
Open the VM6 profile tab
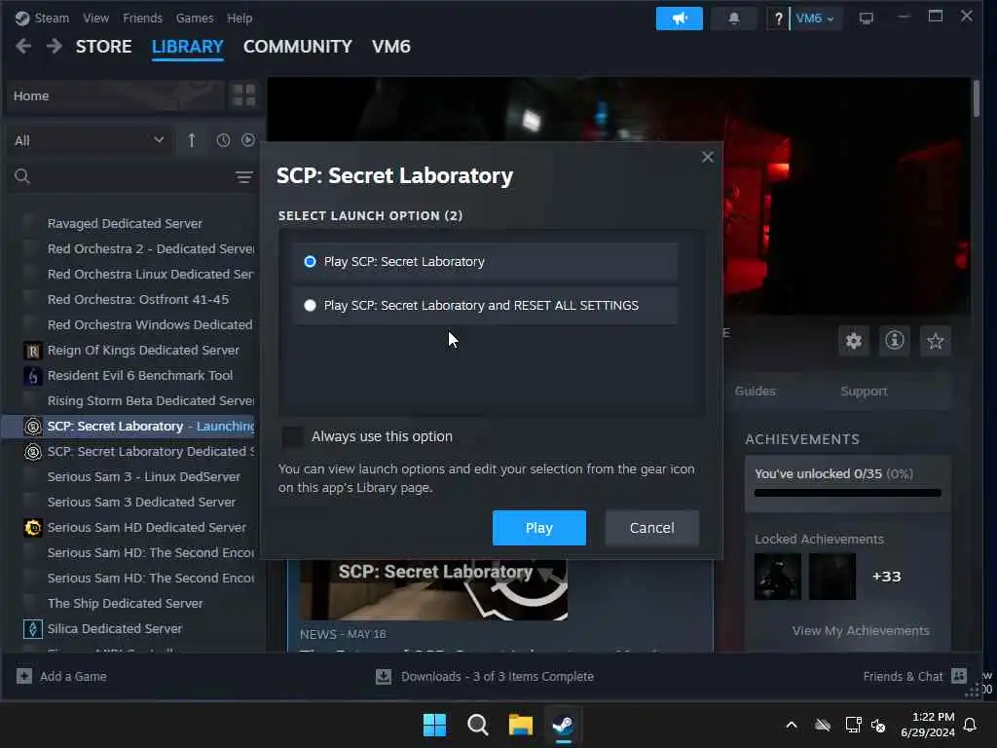[391, 47]
